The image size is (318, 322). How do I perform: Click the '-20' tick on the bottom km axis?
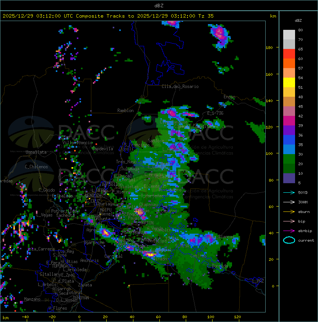click(52, 317)
